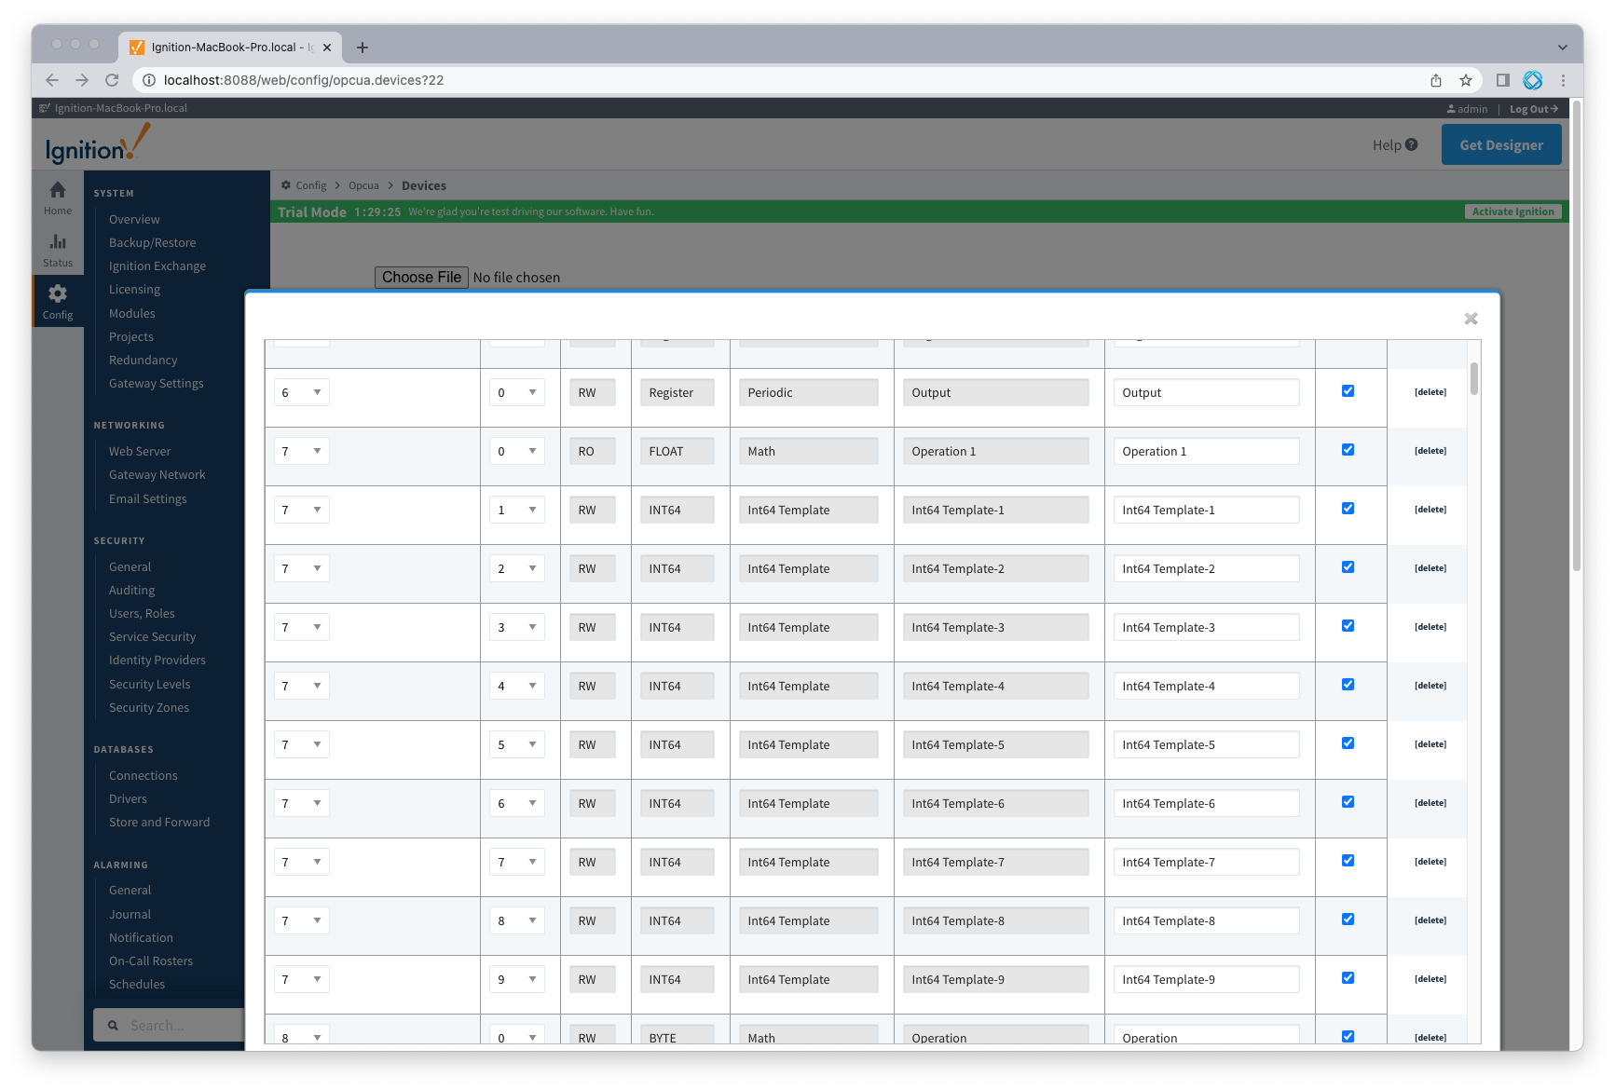Click the Int64 Template-4 editable name field
The image size is (1615, 1090).
coord(1206,686)
